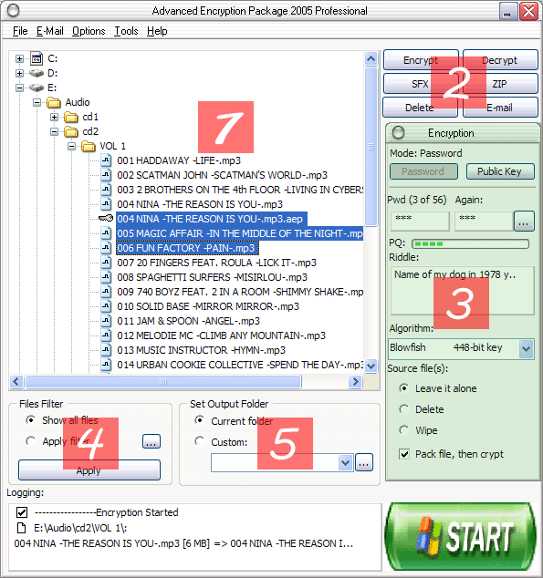
Task: Click the Encrypt button
Action: point(421,60)
